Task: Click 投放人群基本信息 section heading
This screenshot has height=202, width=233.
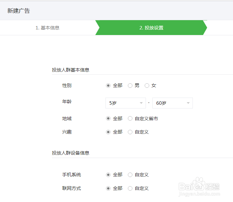Action: [x=71, y=70]
